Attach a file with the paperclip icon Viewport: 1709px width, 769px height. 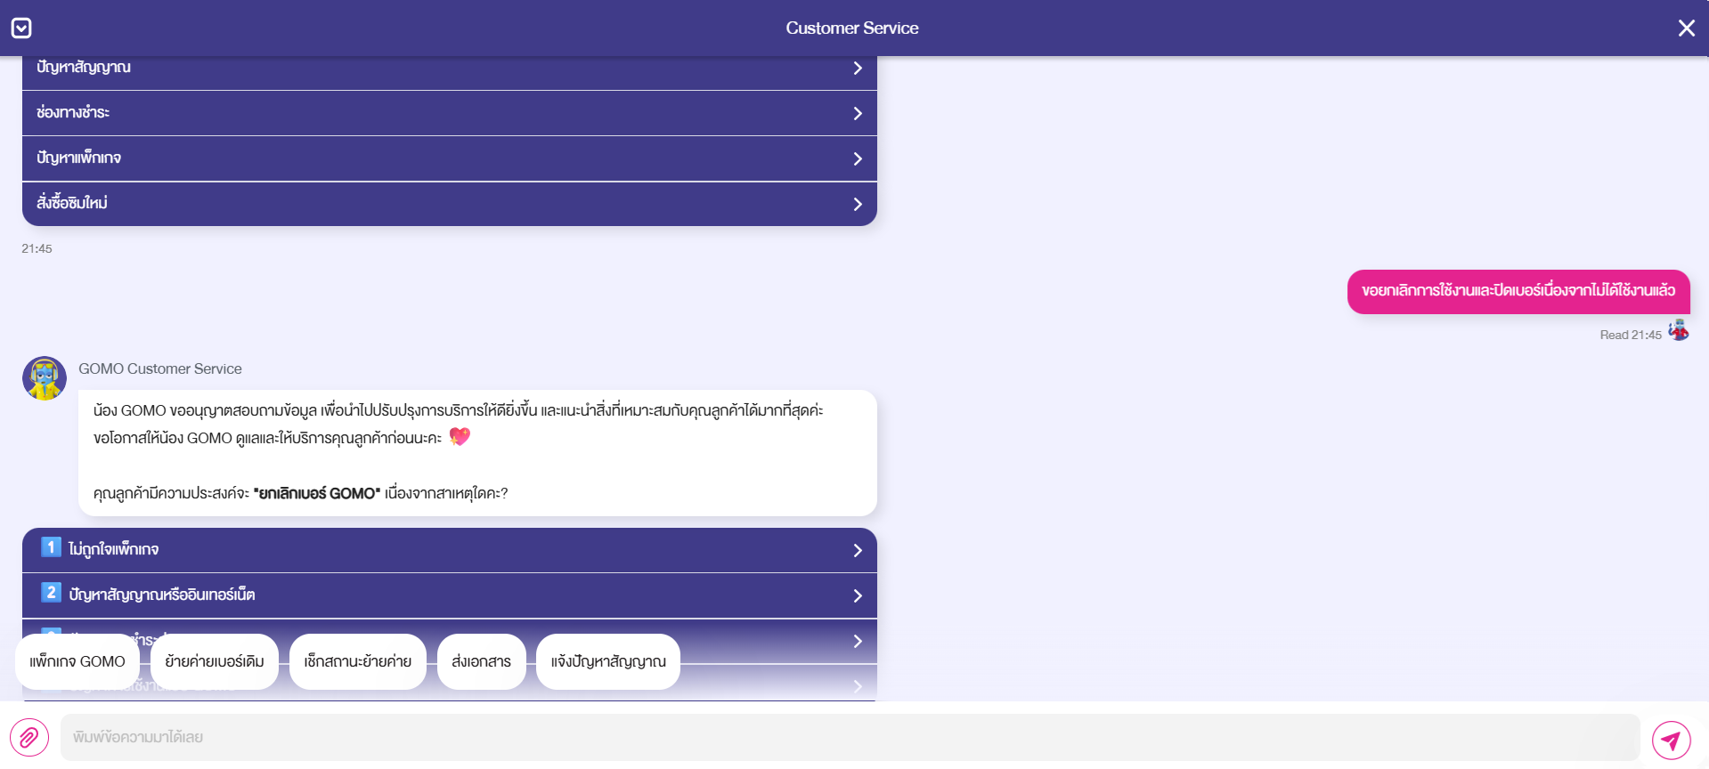point(29,737)
